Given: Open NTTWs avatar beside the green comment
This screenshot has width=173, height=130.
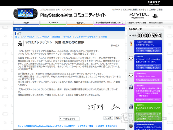Looking at the screenshot, I should (131, 106).
